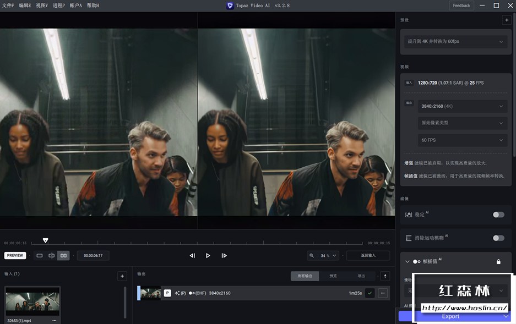Step forward to next frame
Viewport: 516px width, 324px height.
(x=224, y=255)
